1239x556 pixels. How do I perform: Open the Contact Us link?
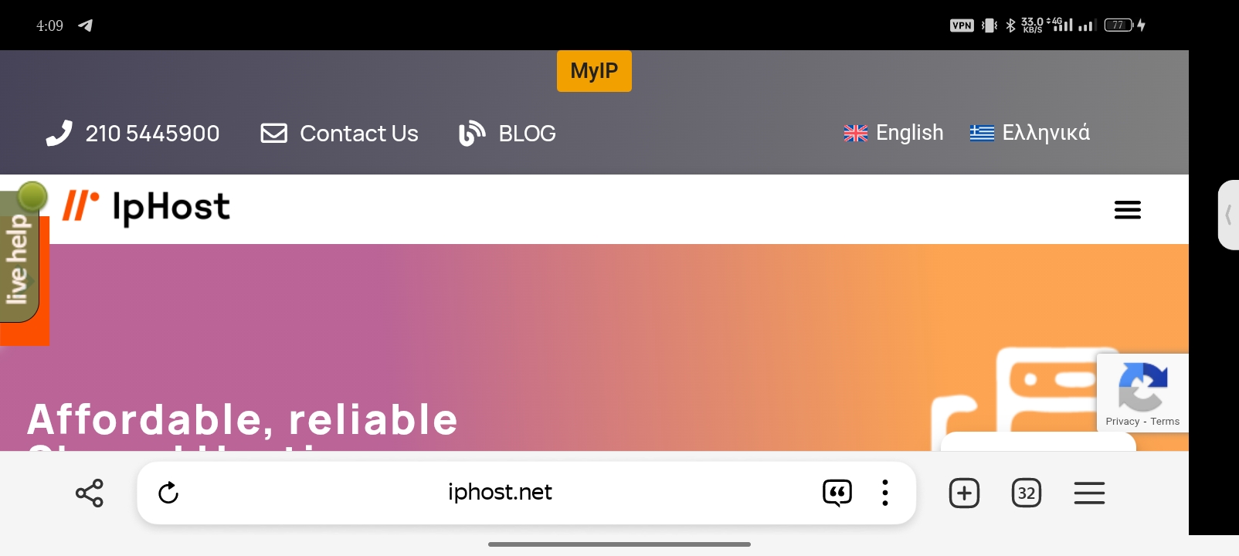340,134
